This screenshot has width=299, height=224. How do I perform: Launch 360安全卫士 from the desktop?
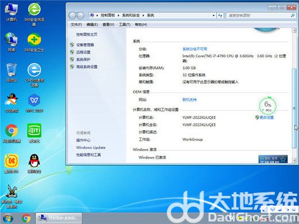pos(34,43)
